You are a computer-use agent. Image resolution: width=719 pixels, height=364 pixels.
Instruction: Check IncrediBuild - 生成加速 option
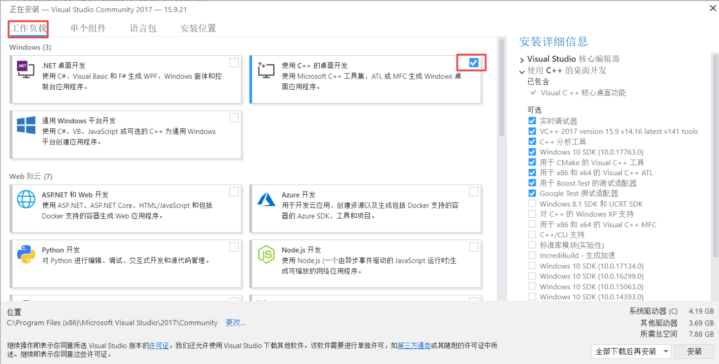532,255
